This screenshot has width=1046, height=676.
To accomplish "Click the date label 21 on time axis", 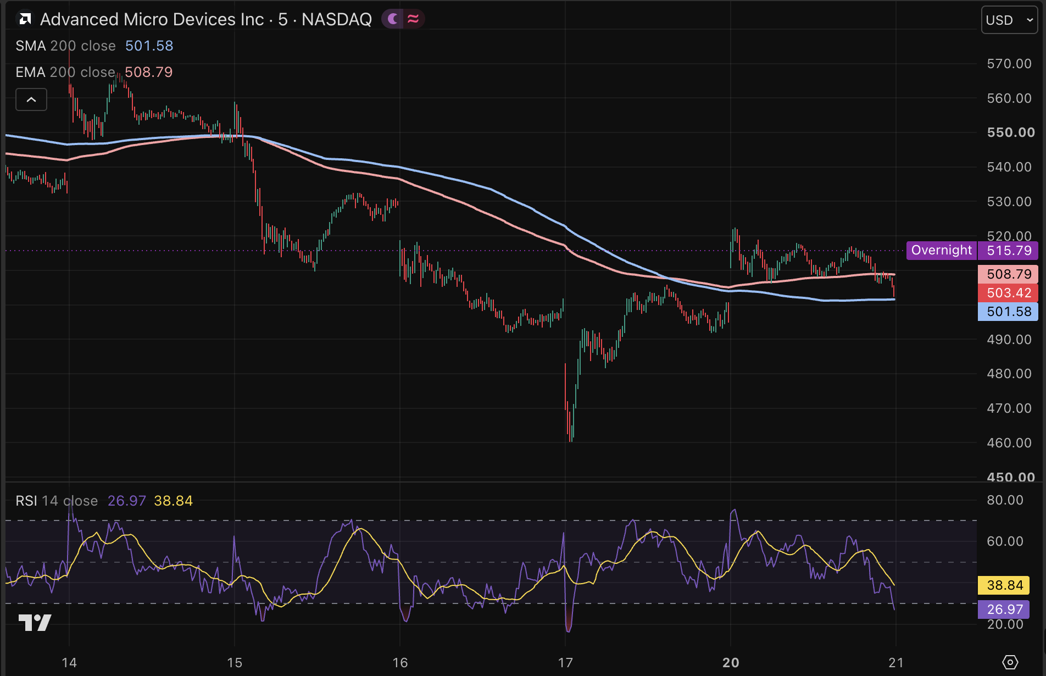I will [896, 663].
